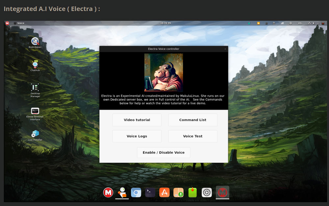This screenshot has height=206, width=329.
Task: Click the 10:39:39 clock in the panel
Action: point(165,23)
